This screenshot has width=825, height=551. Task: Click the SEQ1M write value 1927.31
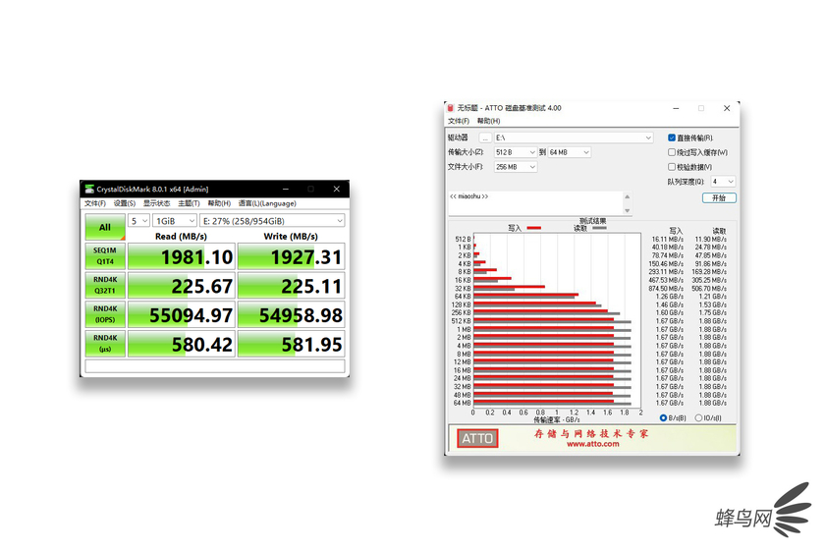291,256
